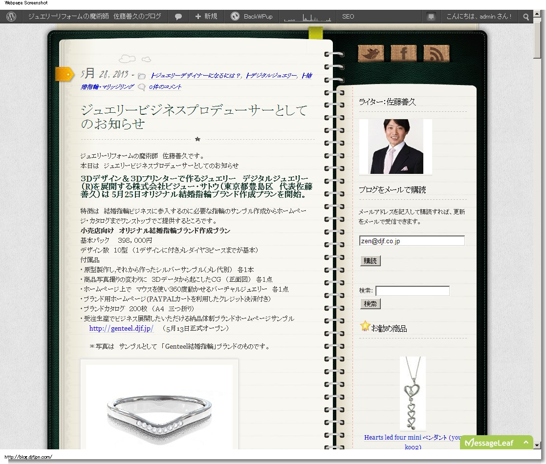The width and height of the screenshot is (546, 464).
Task: Open category ジュエリーデザイナーになるには？
Action: click(196, 76)
